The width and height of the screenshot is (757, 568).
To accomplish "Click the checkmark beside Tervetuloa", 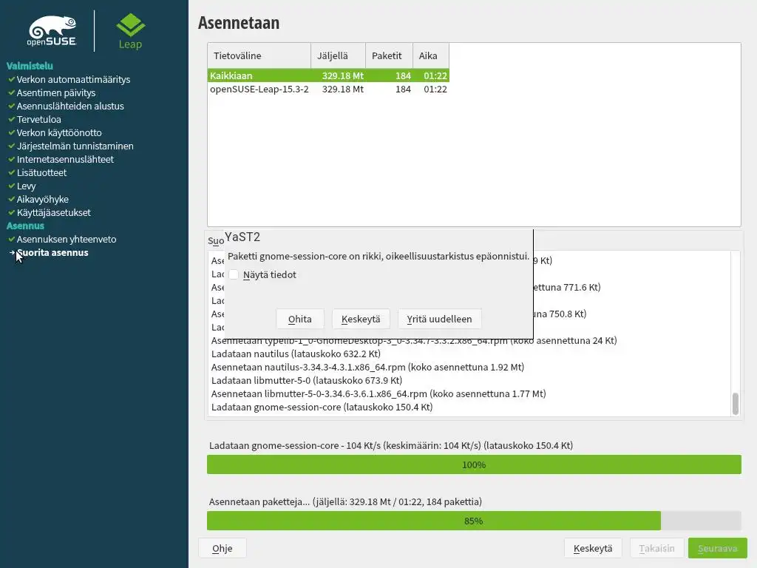I will coord(11,119).
